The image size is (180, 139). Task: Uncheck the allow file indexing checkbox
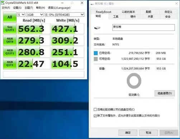pos(95,116)
